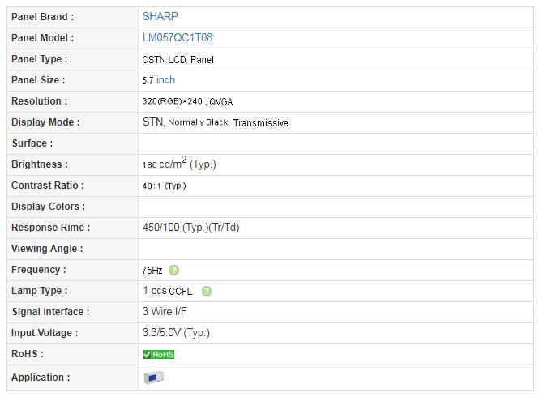
Task: Click the 450/100 response time value
Action: (x=190, y=228)
